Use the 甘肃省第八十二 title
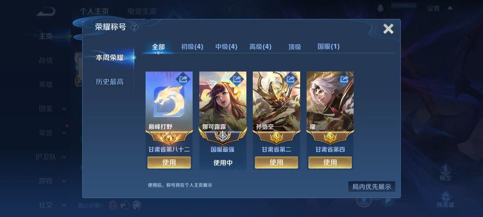This screenshot has width=483, height=217. click(169, 163)
